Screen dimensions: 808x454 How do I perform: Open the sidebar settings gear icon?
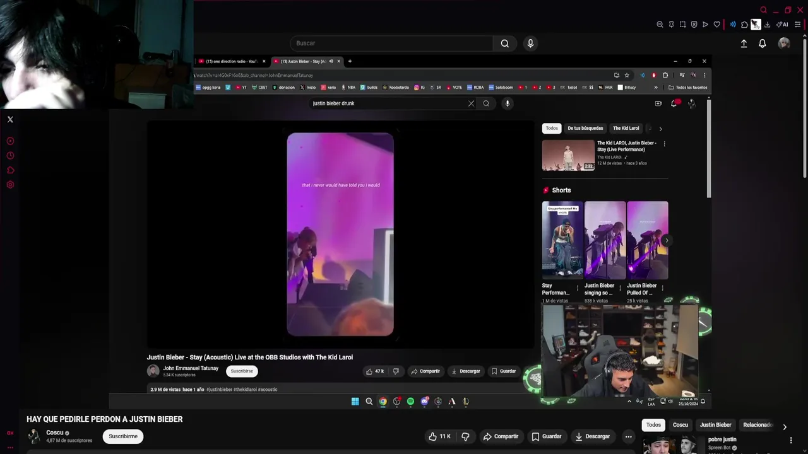pyautogui.click(x=10, y=185)
